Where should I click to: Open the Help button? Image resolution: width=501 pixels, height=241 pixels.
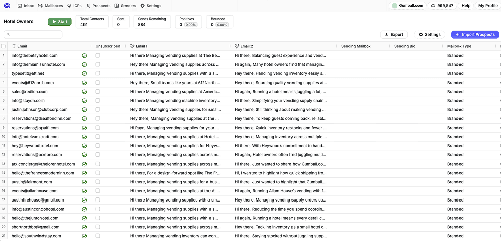point(466,6)
